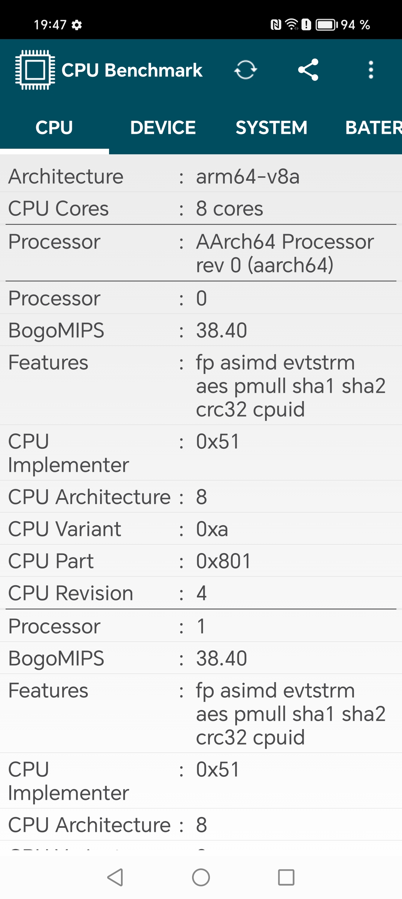Tap the CPU Variant 0xa row

201,529
